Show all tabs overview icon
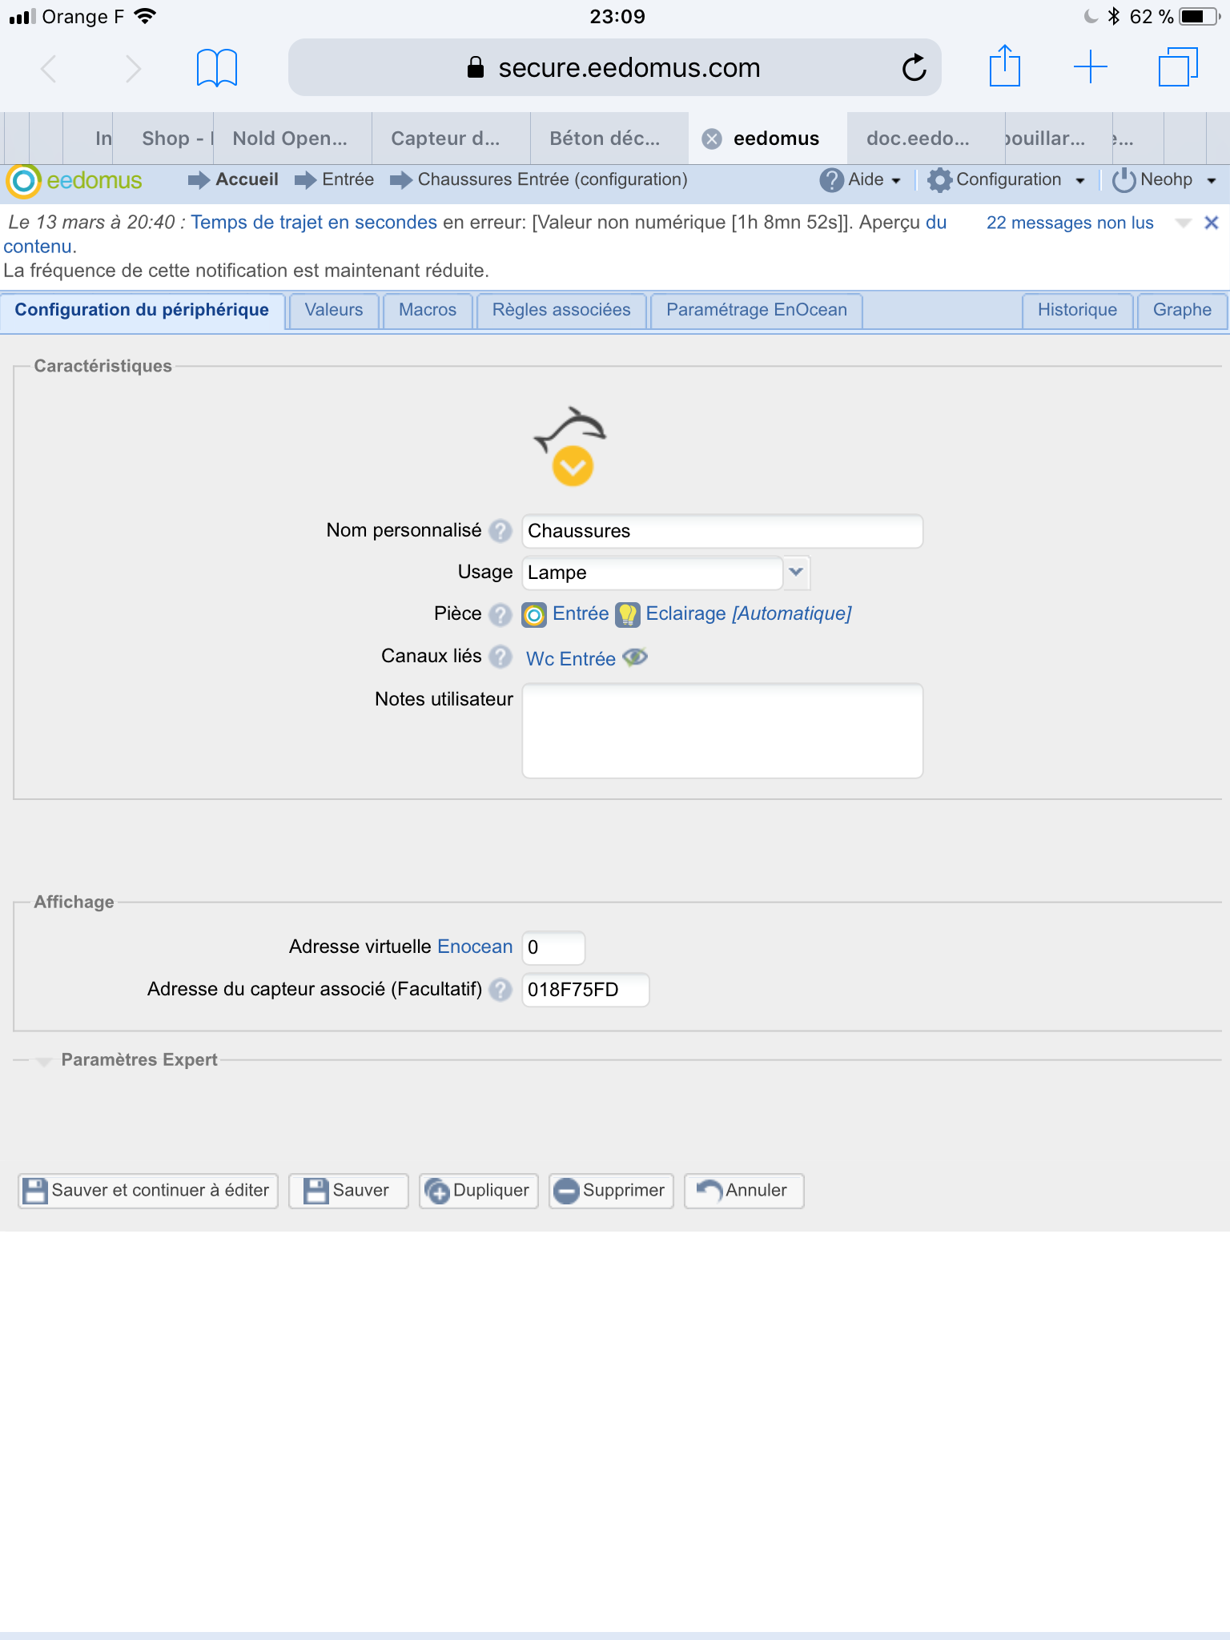 1178,66
